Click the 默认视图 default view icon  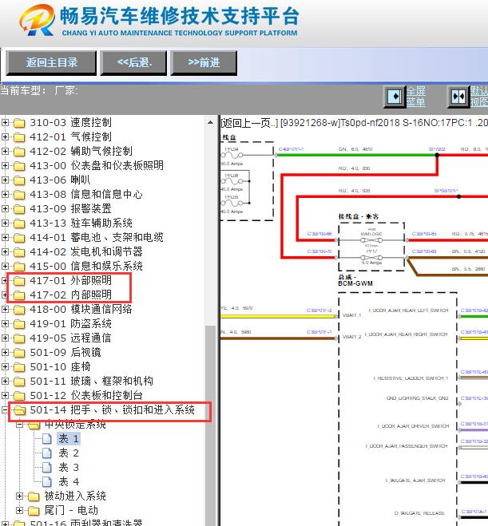click(x=458, y=97)
